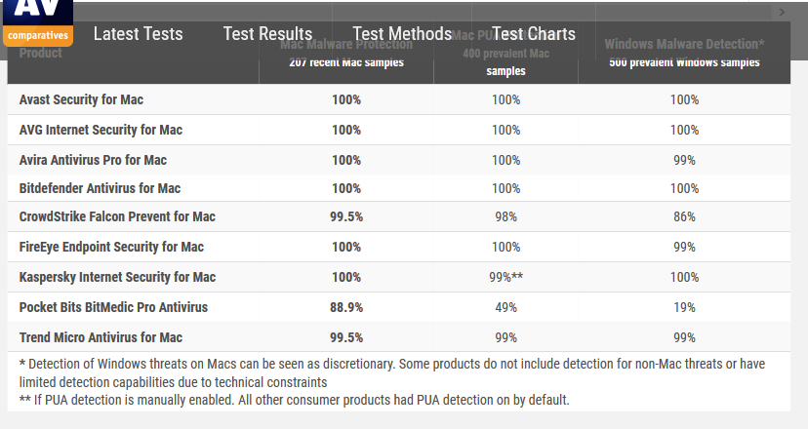Go to Test Methods menu item
The image size is (808, 429).
(402, 34)
